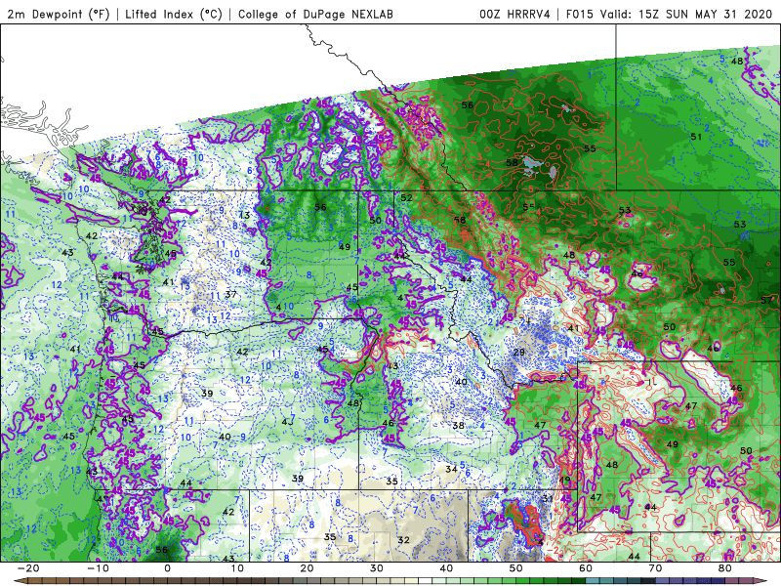
Task: Click the "80" color scale label
Action: (x=725, y=568)
